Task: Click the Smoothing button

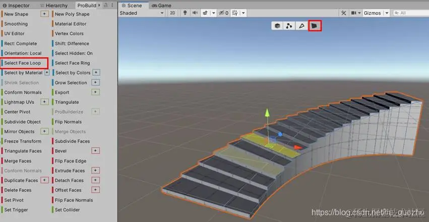Action: pyautogui.click(x=16, y=24)
